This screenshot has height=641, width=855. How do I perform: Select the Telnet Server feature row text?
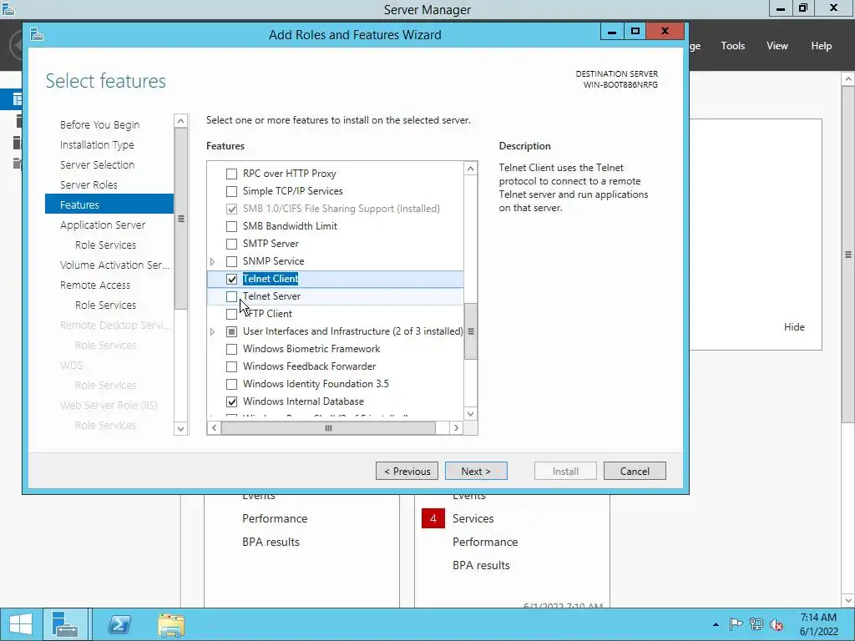coord(271,296)
